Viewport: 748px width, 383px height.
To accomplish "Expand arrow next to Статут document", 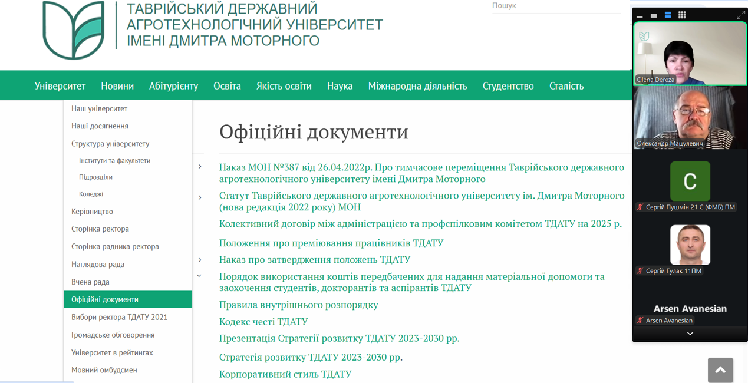I will pyautogui.click(x=200, y=197).
